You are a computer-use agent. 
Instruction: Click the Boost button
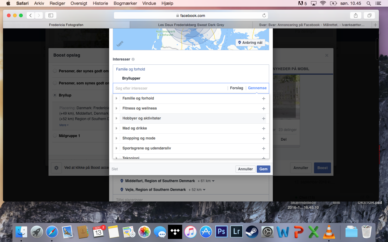[x=323, y=168]
